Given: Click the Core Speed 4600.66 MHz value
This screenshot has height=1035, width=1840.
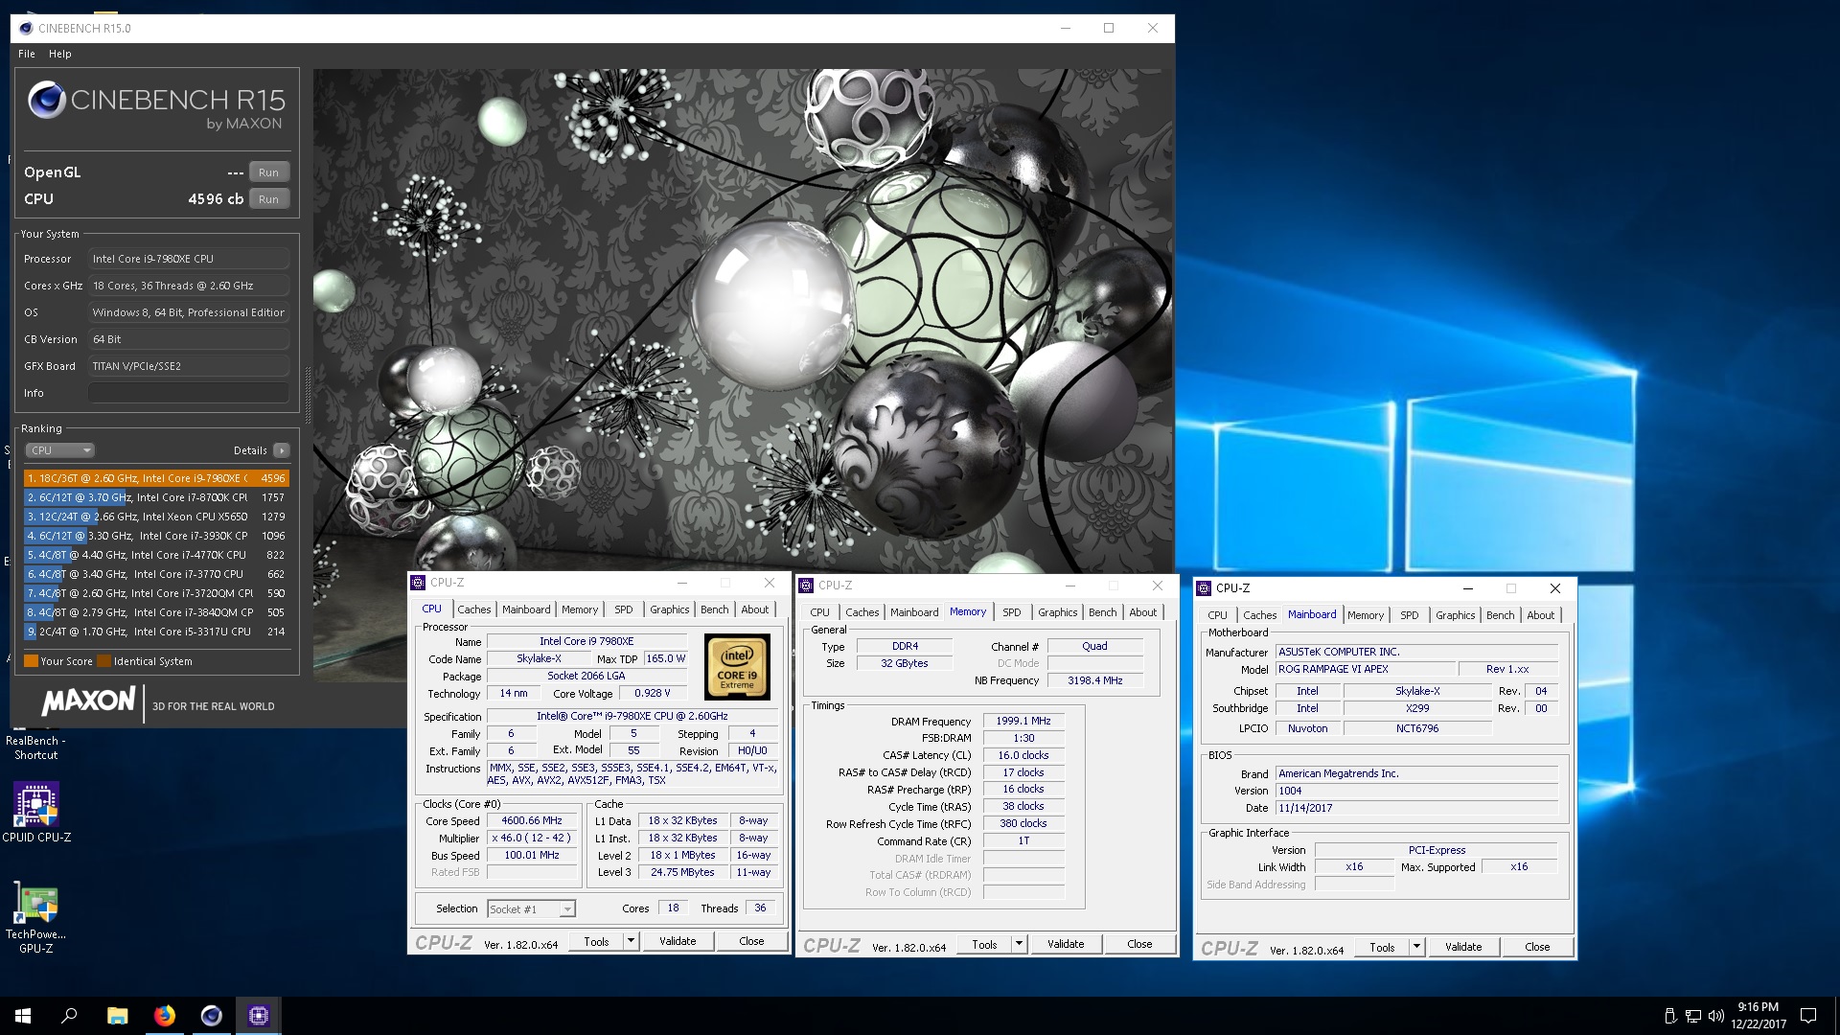Looking at the screenshot, I should [532, 821].
